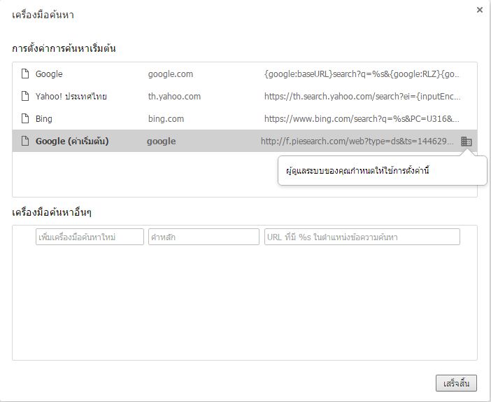Focus the เพิ่มเครื่องมือค้นหาใหม่ input field
This screenshot has height=402, width=491.
(x=90, y=237)
